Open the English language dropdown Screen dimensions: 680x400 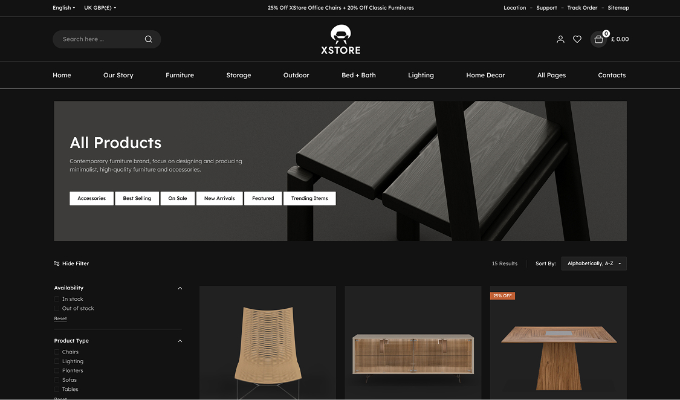63,8
